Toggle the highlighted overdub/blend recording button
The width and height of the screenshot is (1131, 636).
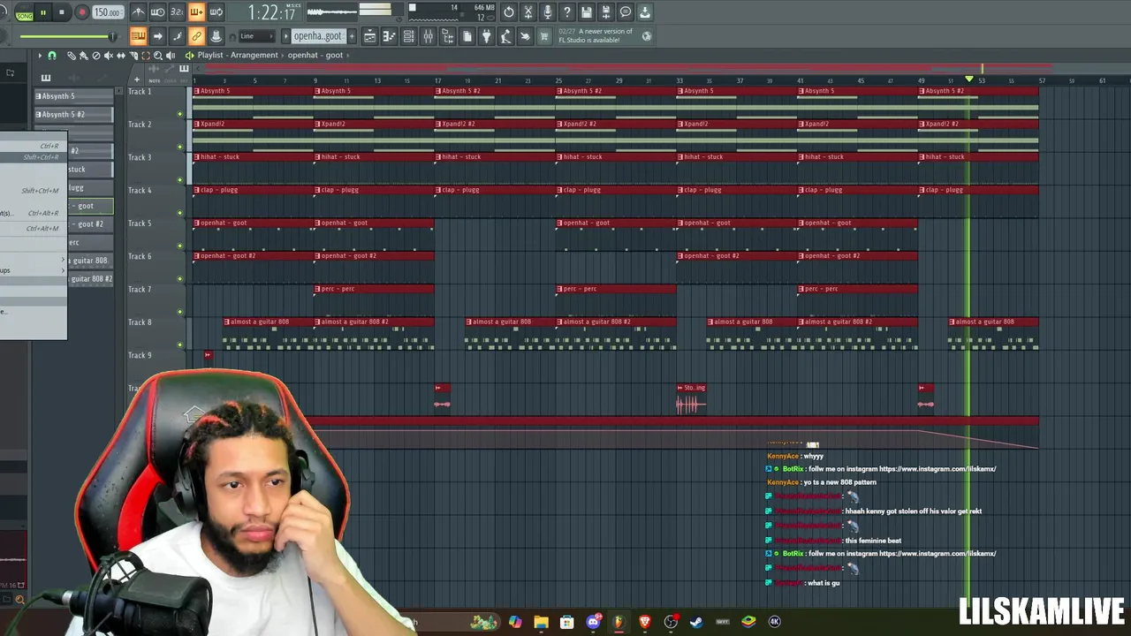(x=196, y=12)
